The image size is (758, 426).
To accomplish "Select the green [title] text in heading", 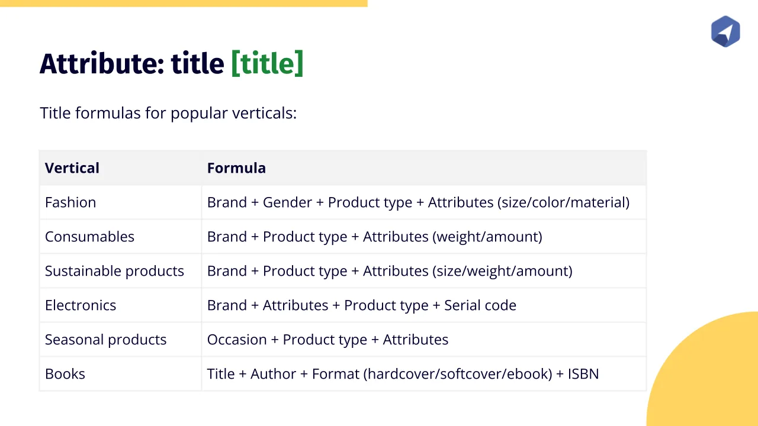I will point(267,63).
